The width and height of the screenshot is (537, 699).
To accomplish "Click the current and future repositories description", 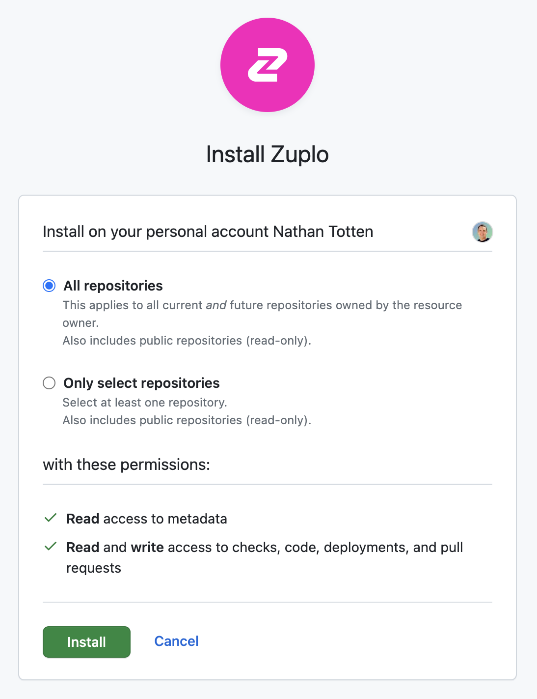I will [x=262, y=314].
